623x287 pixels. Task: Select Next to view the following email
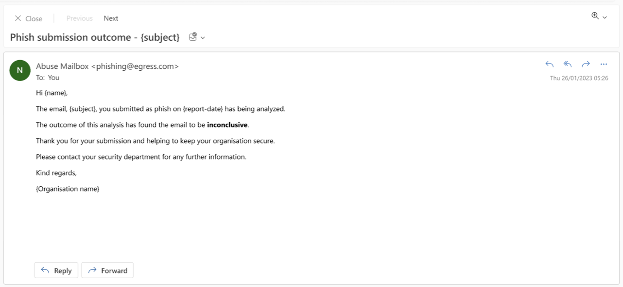pyautogui.click(x=110, y=18)
